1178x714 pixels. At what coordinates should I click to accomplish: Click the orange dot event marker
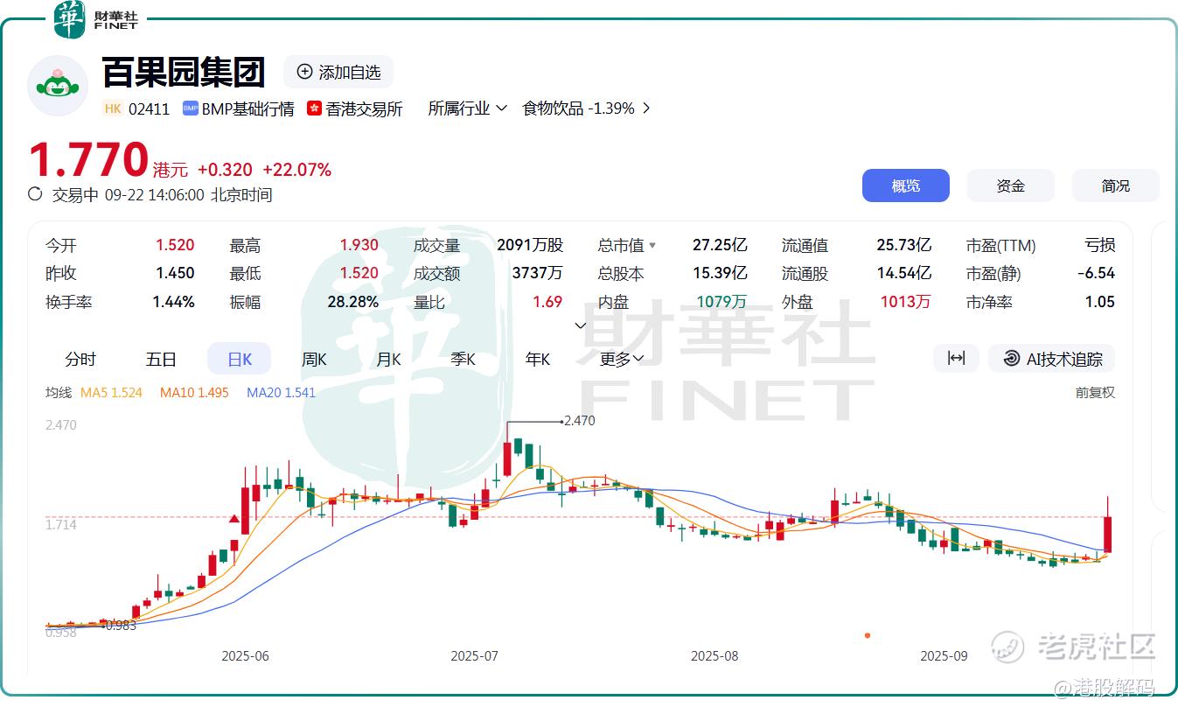pos(867,635)
